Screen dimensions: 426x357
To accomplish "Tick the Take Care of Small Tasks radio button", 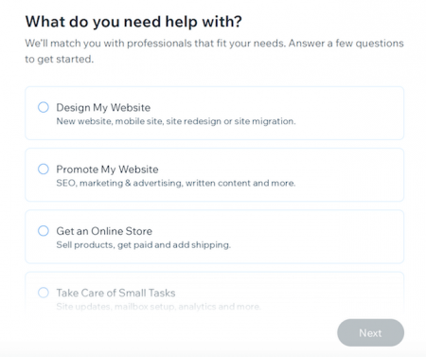I will [x=44, y=293].
